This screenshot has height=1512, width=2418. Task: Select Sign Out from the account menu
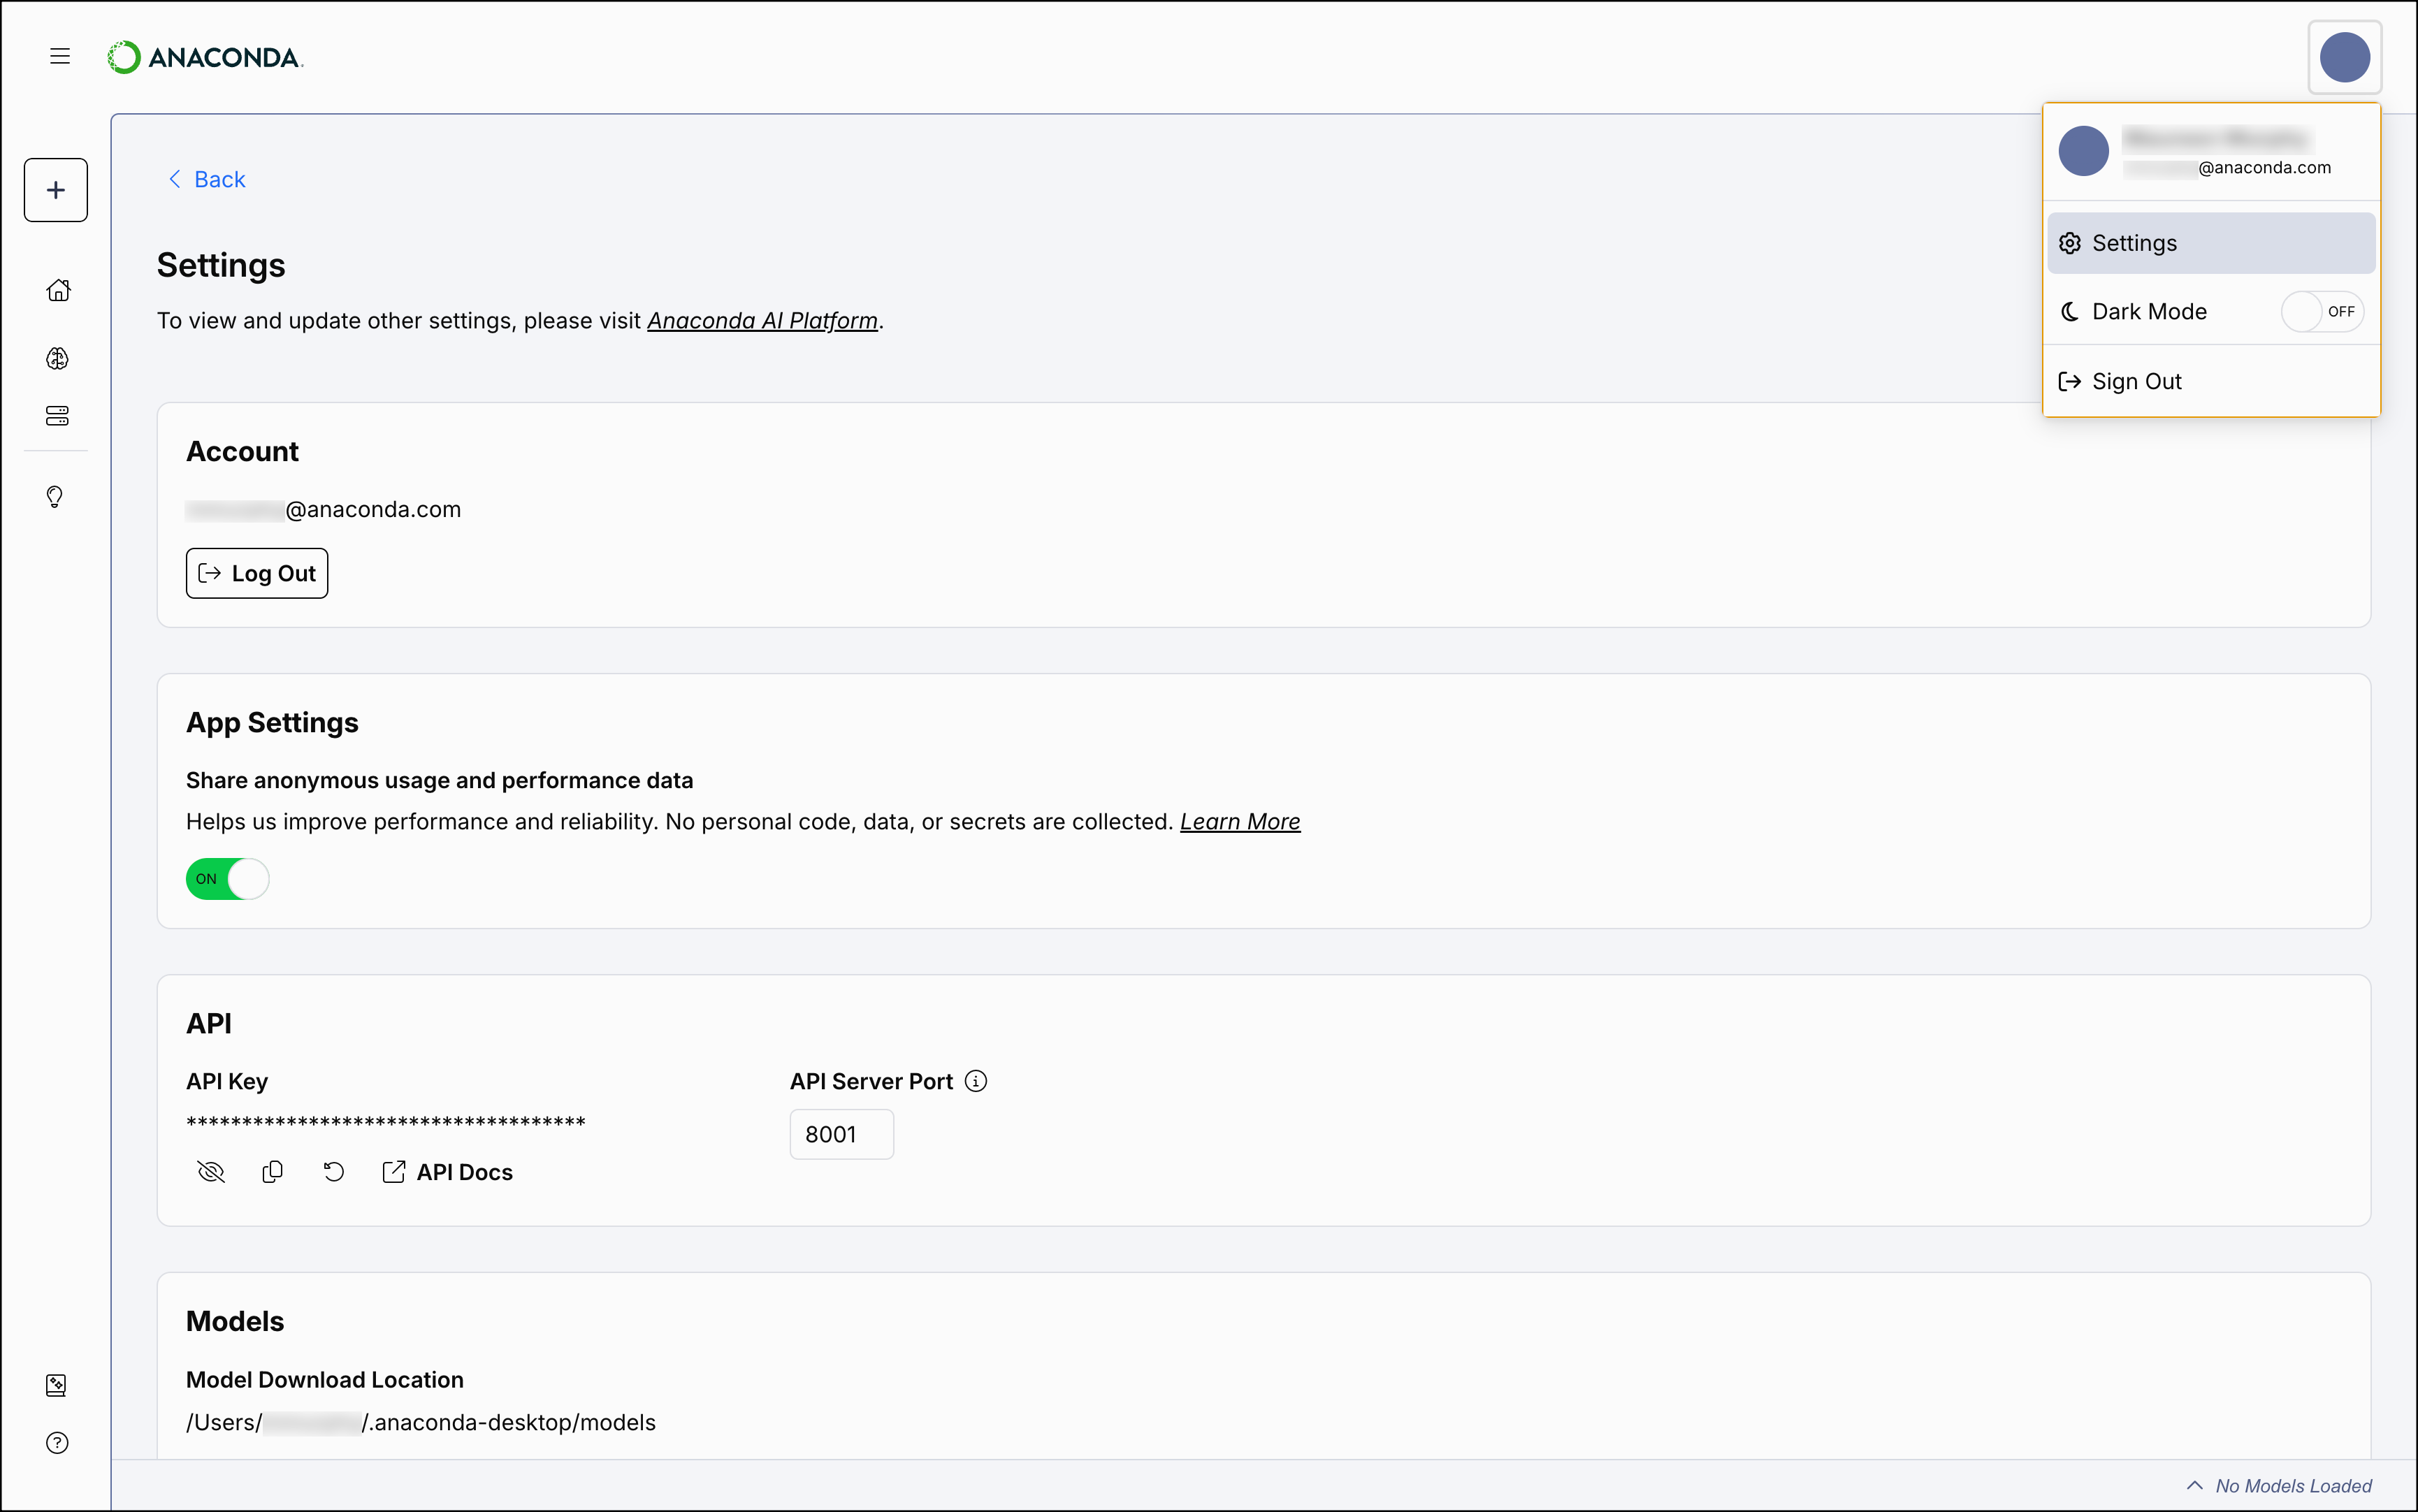point(2136,380)
